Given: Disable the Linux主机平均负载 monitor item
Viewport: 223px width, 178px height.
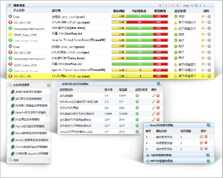Looking at the screenshot, I should [137, 132].
